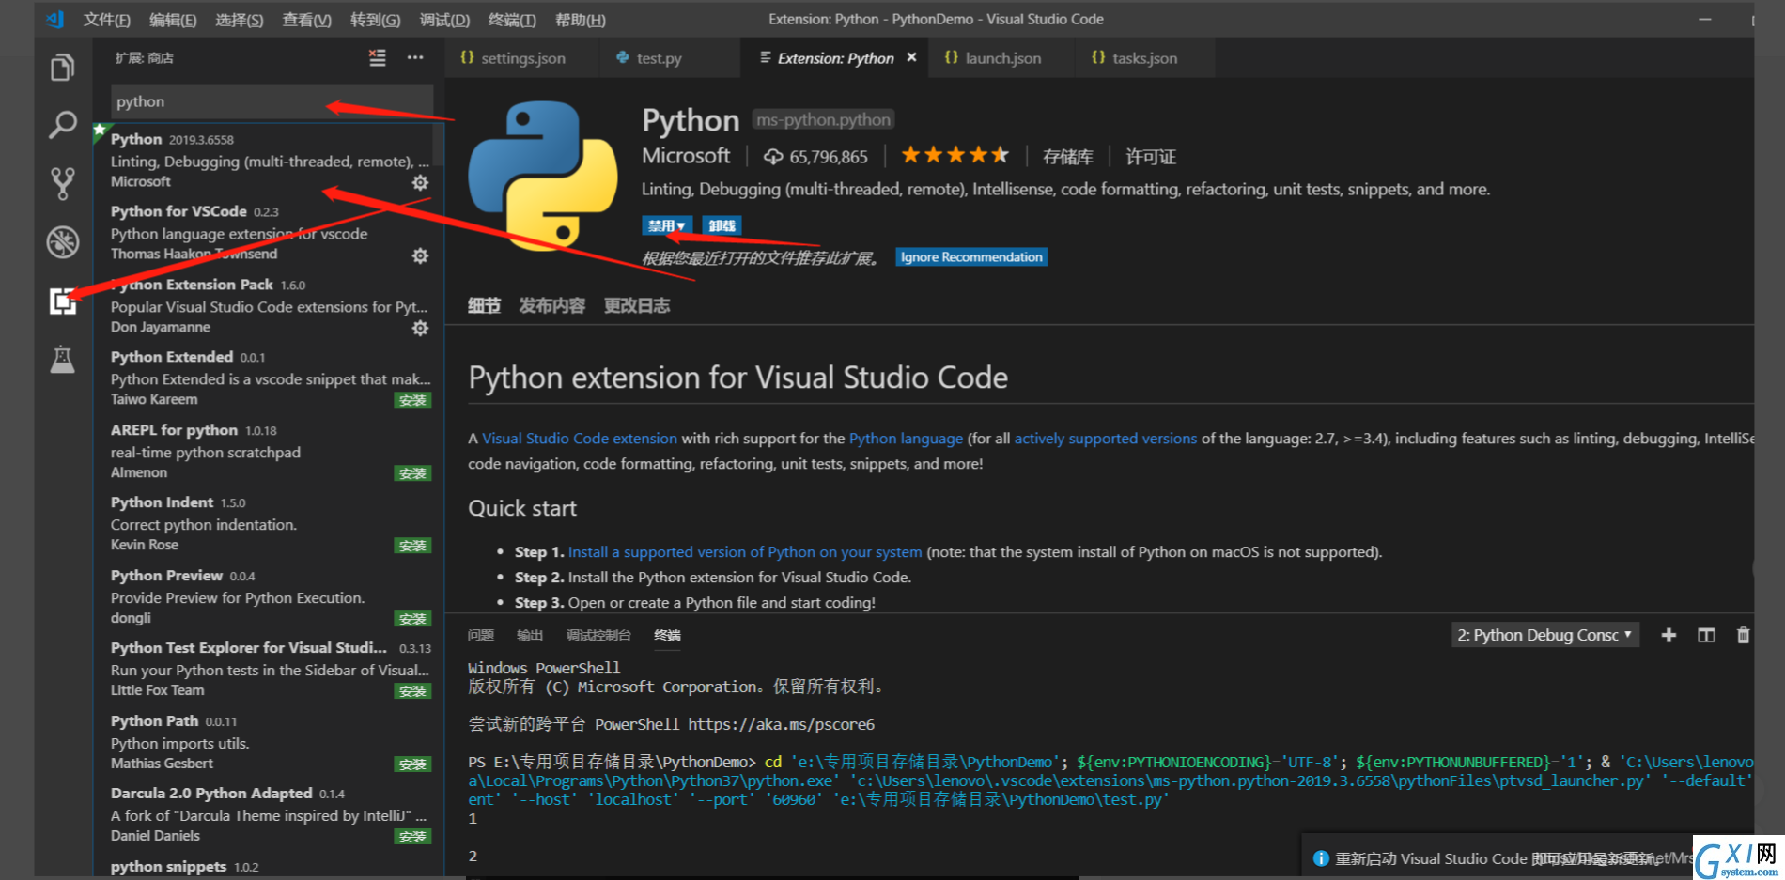The image size is (1785, 880).
Task: Kill the terminal with trash icon
Action: pyautogui.click(x=1743, y=636)
